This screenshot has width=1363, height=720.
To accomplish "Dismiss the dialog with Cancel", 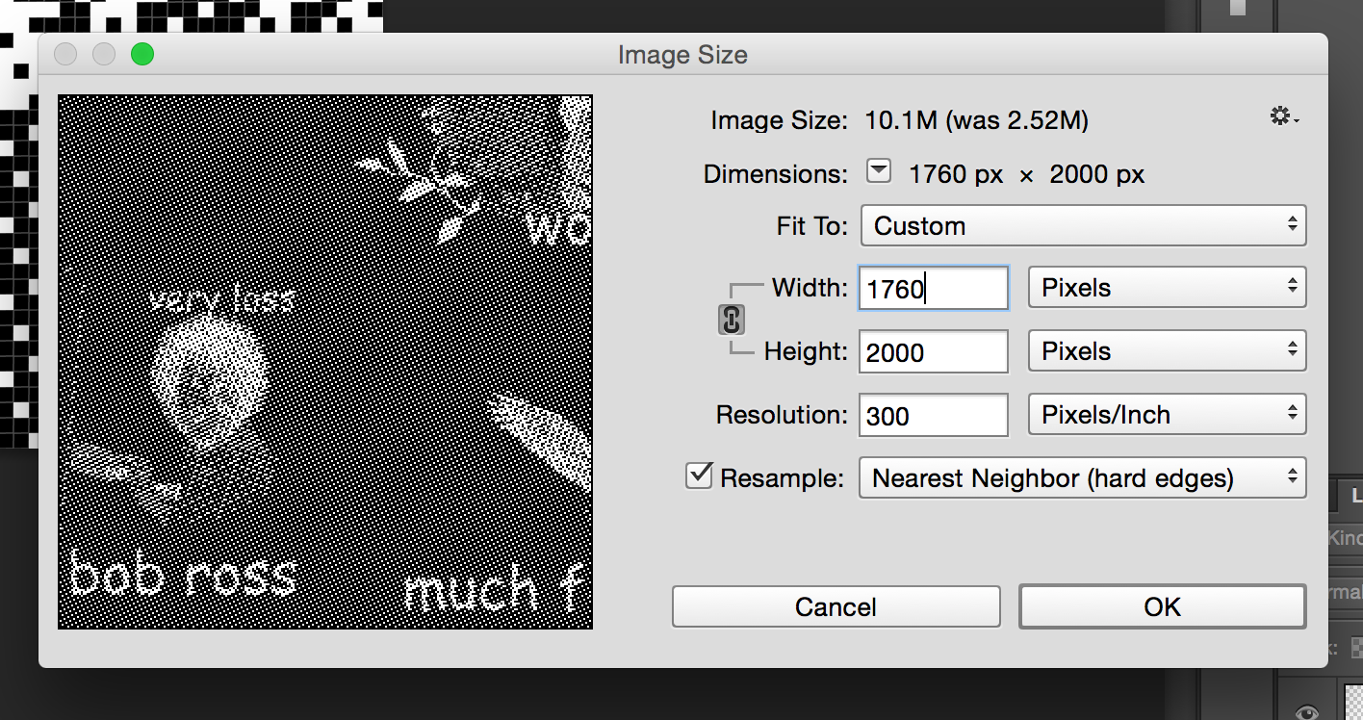I will point(836,606).
